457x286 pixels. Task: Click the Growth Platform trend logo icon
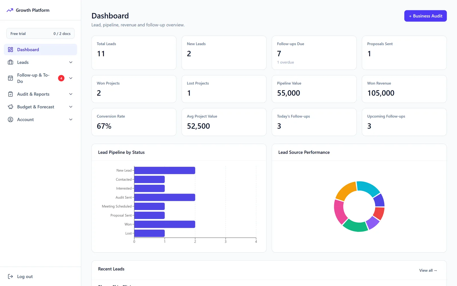coord(10,10)
